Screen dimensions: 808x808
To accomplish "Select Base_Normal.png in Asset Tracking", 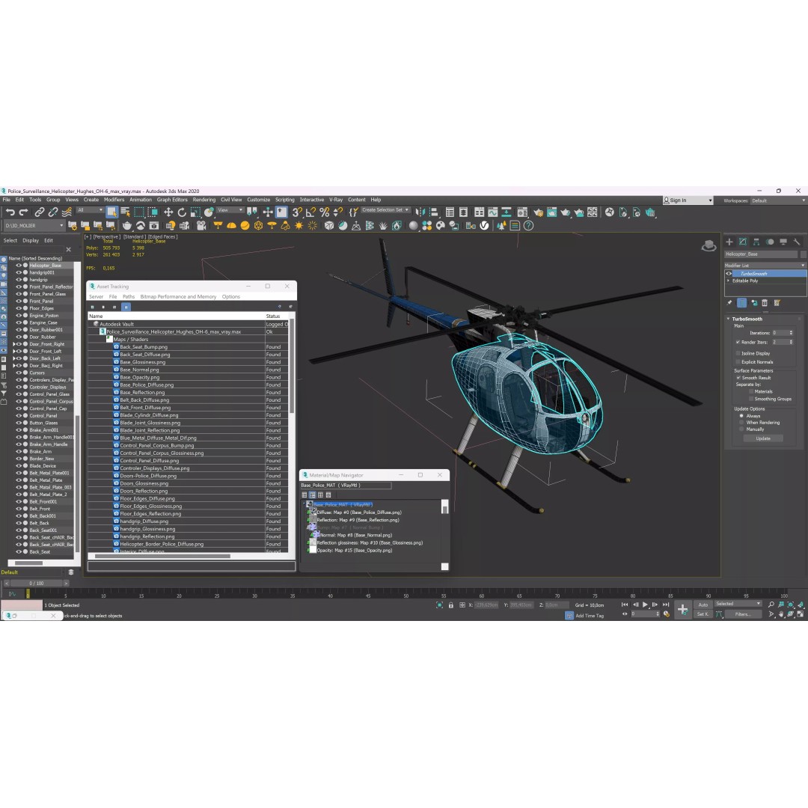I will click(x=140, y=370).
